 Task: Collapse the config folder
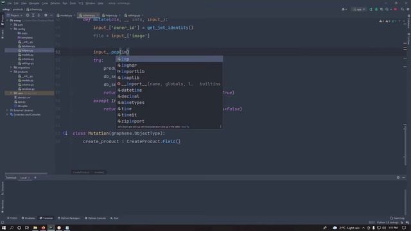tap(12, 29)
